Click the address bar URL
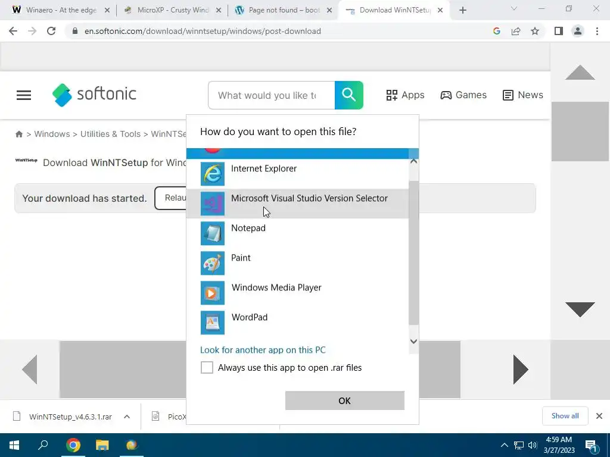The width and height of the screenshot is (610, 457). click(x=203, y=31)
